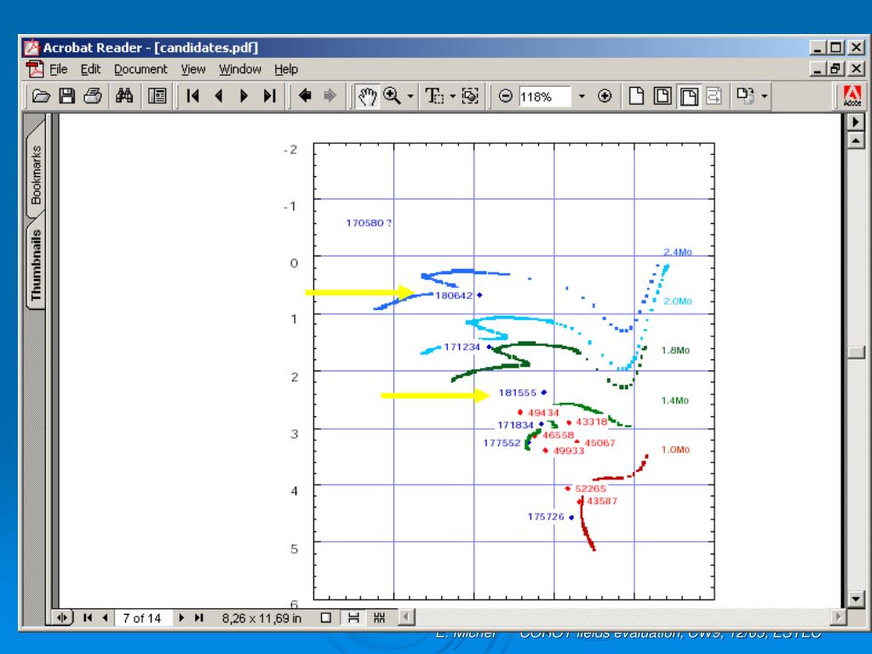Select the Hand tool
The width and height of the screenshot is (872, 654).
(x=367, y=96)
